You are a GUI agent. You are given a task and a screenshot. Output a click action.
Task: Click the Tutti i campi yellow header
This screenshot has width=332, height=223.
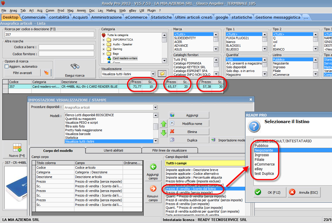coord(205,163)
